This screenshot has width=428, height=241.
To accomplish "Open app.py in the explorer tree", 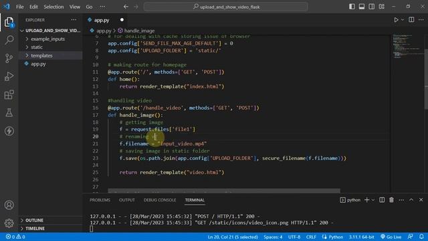I will coord(38,64).
